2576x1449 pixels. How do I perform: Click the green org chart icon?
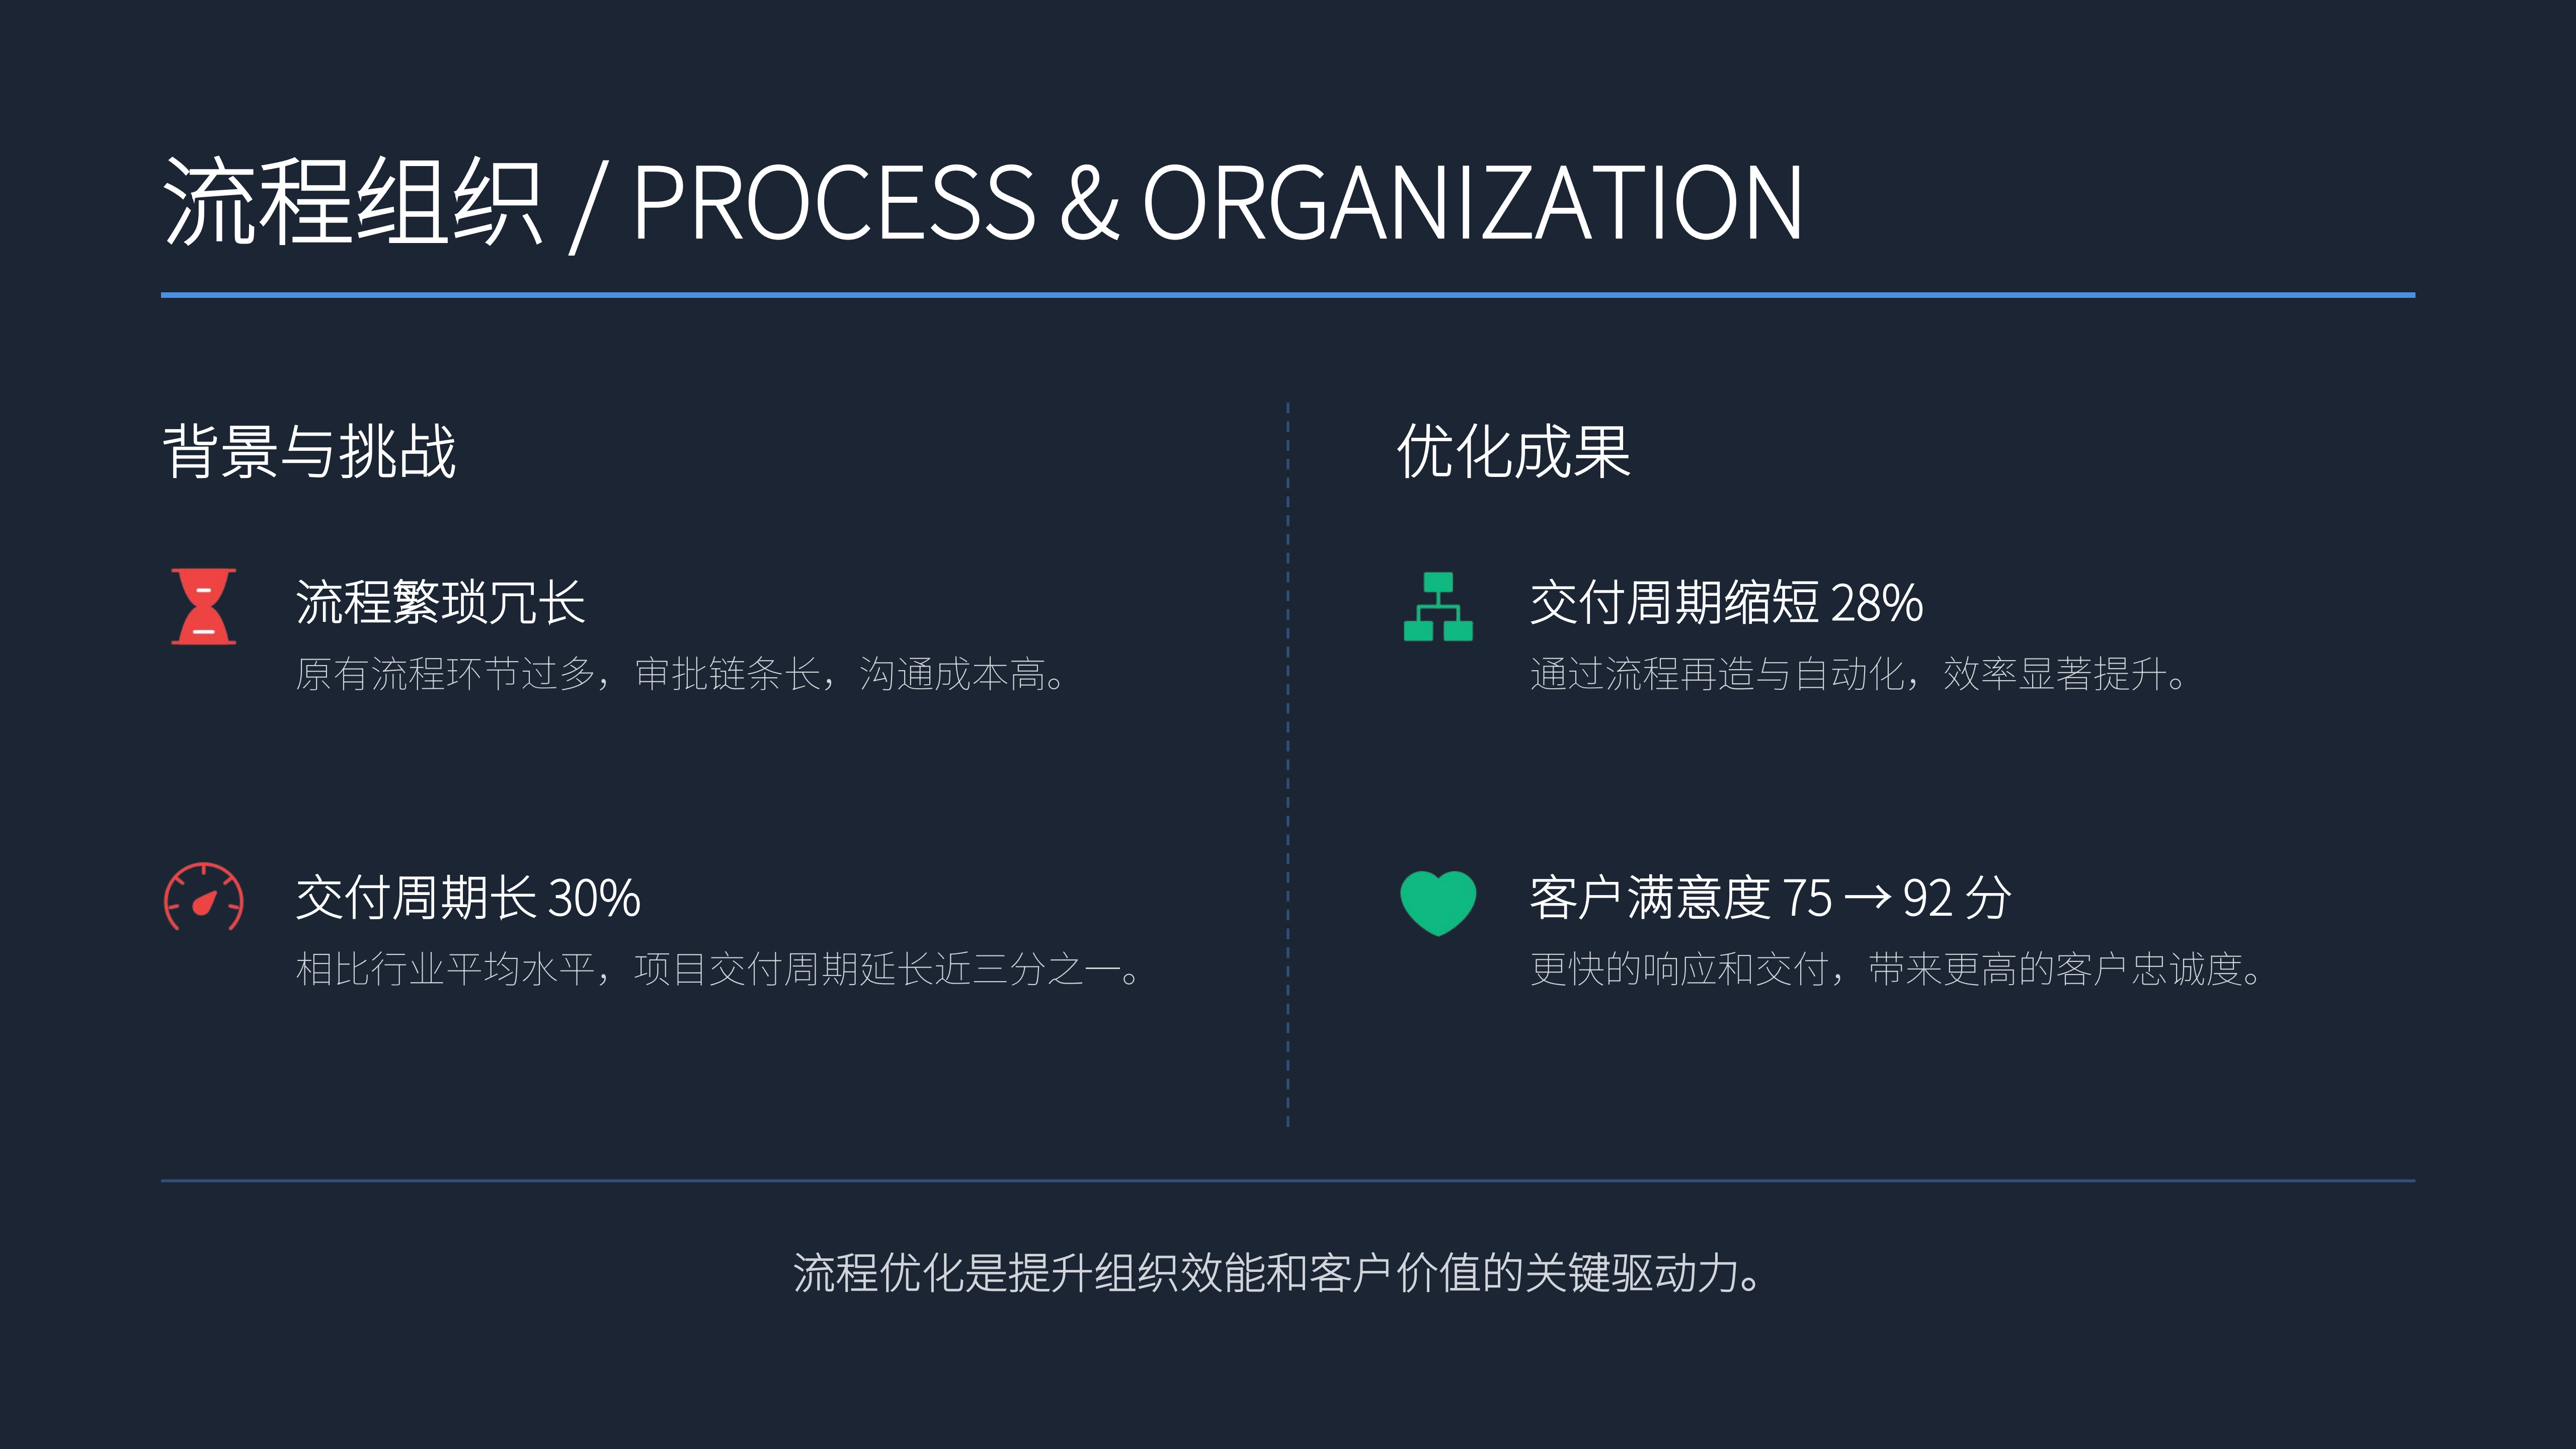tap(1438, 606)
